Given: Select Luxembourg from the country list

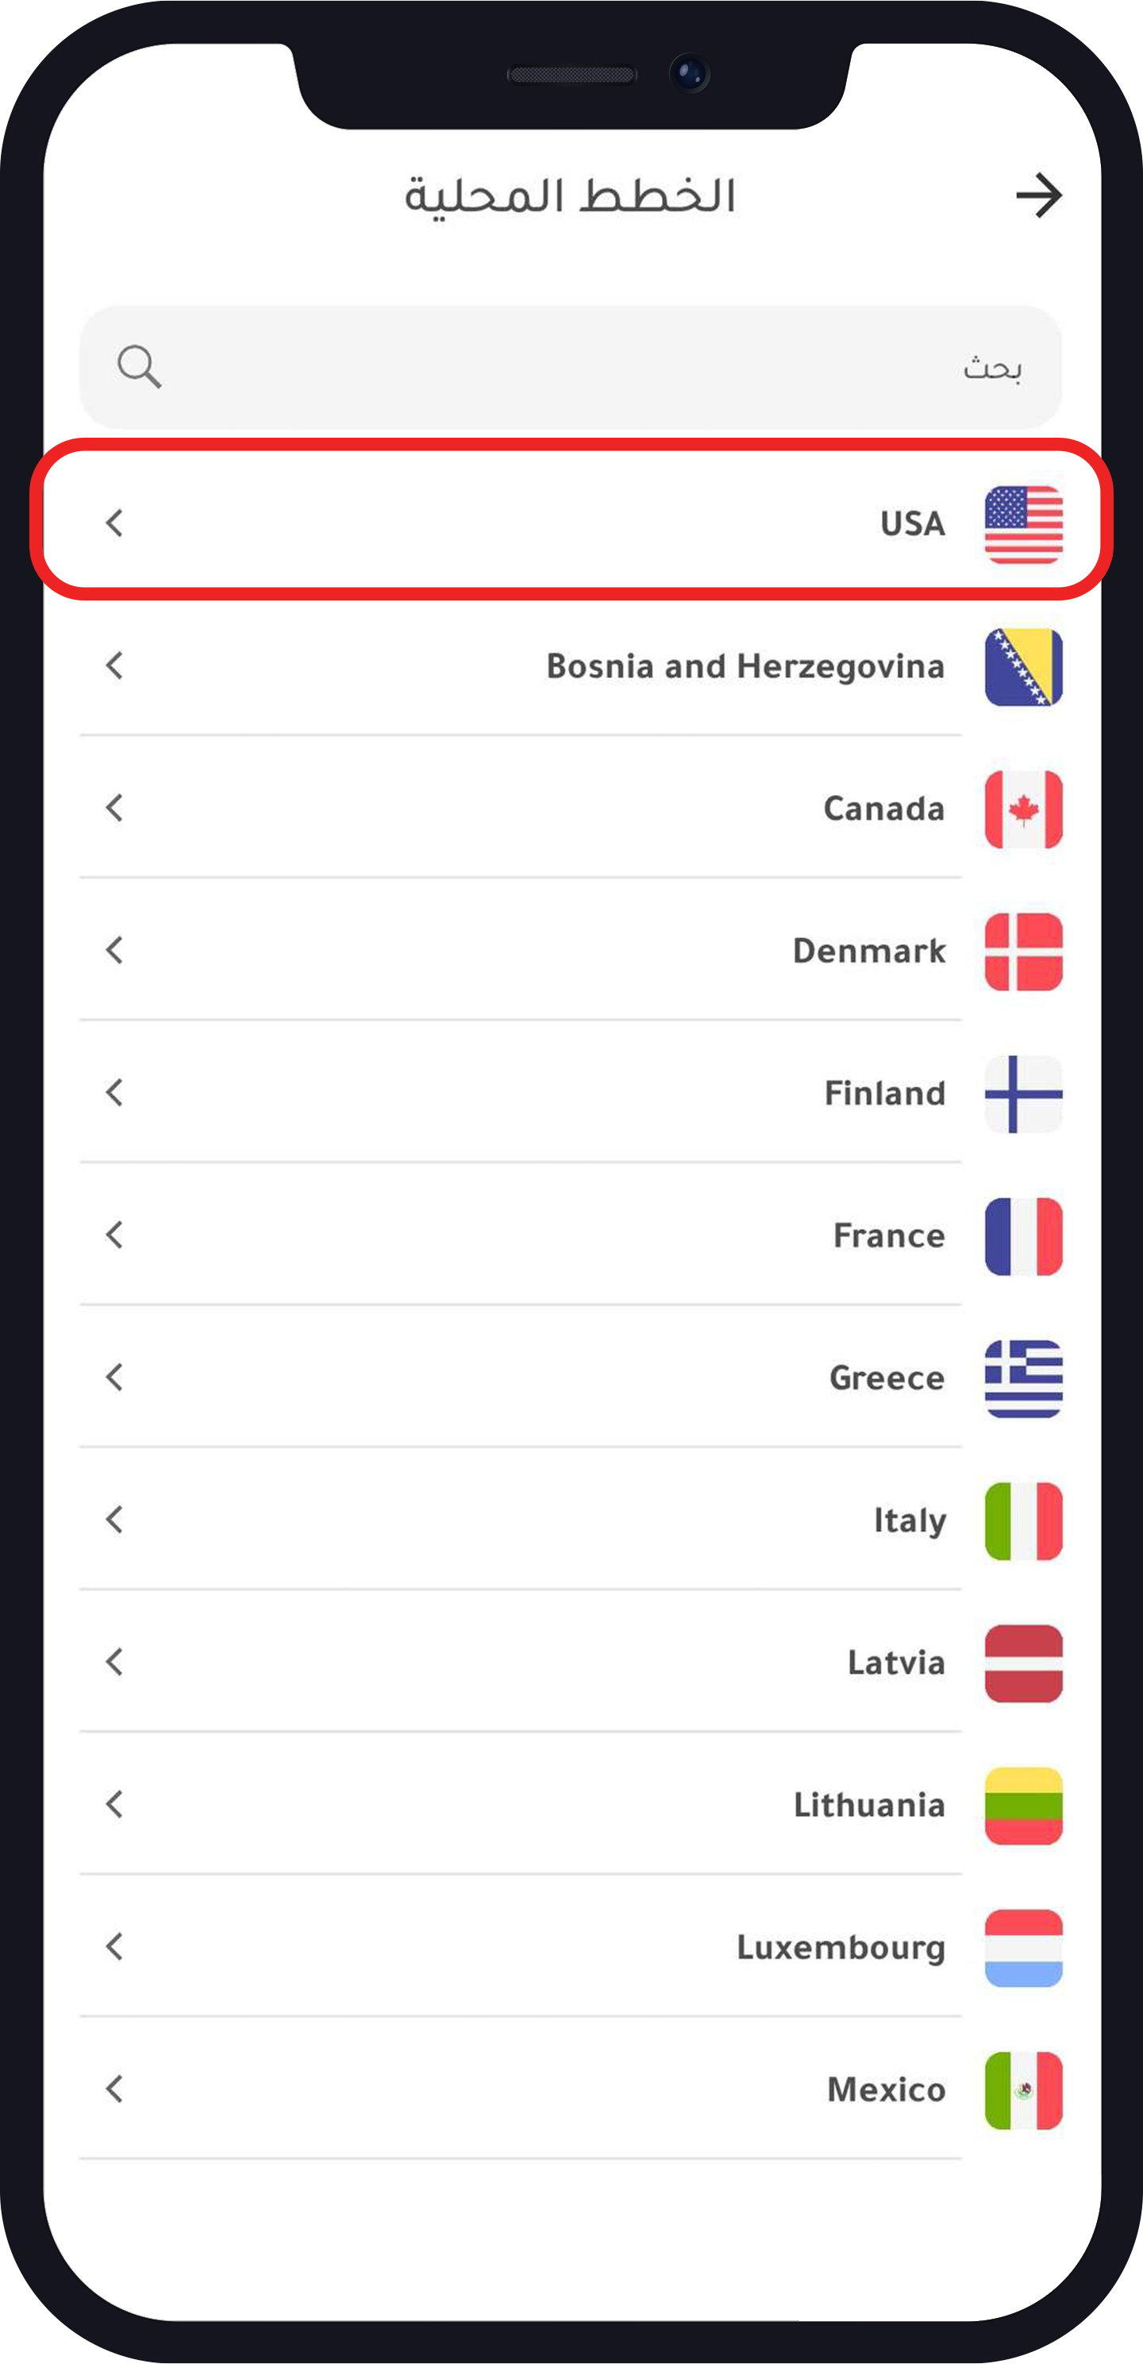Looking at the screenshot, I should click(841, 1946).
